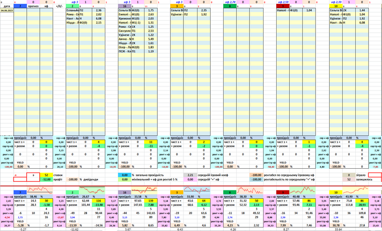This screenshot has height=231, width=382.
Task: Click 'Наполі' match cell in block 9
Action: pos(283,10)
